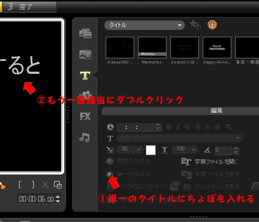Click the add to favorites star icon
The image size is (259, 222).
(x=195, y=25)
